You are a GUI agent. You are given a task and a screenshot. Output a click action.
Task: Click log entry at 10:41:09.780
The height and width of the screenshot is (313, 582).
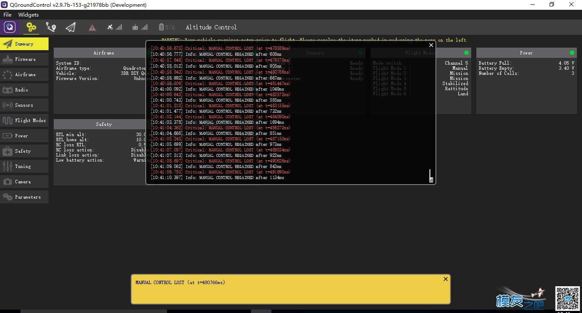221,172
